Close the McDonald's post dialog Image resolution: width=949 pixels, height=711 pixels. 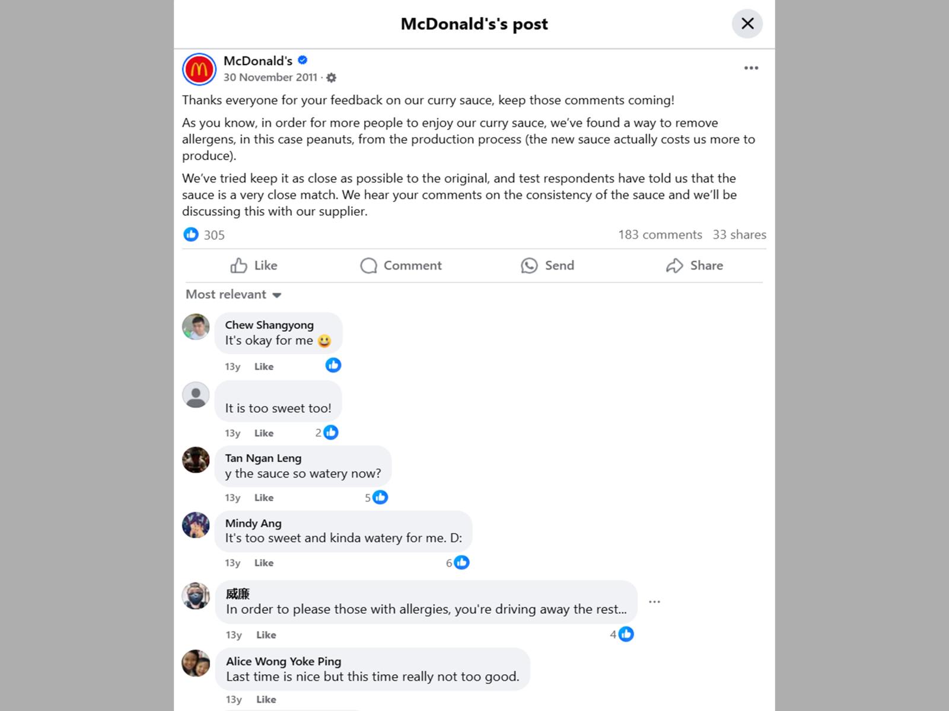pyautogui.click(x=747, y=24)
